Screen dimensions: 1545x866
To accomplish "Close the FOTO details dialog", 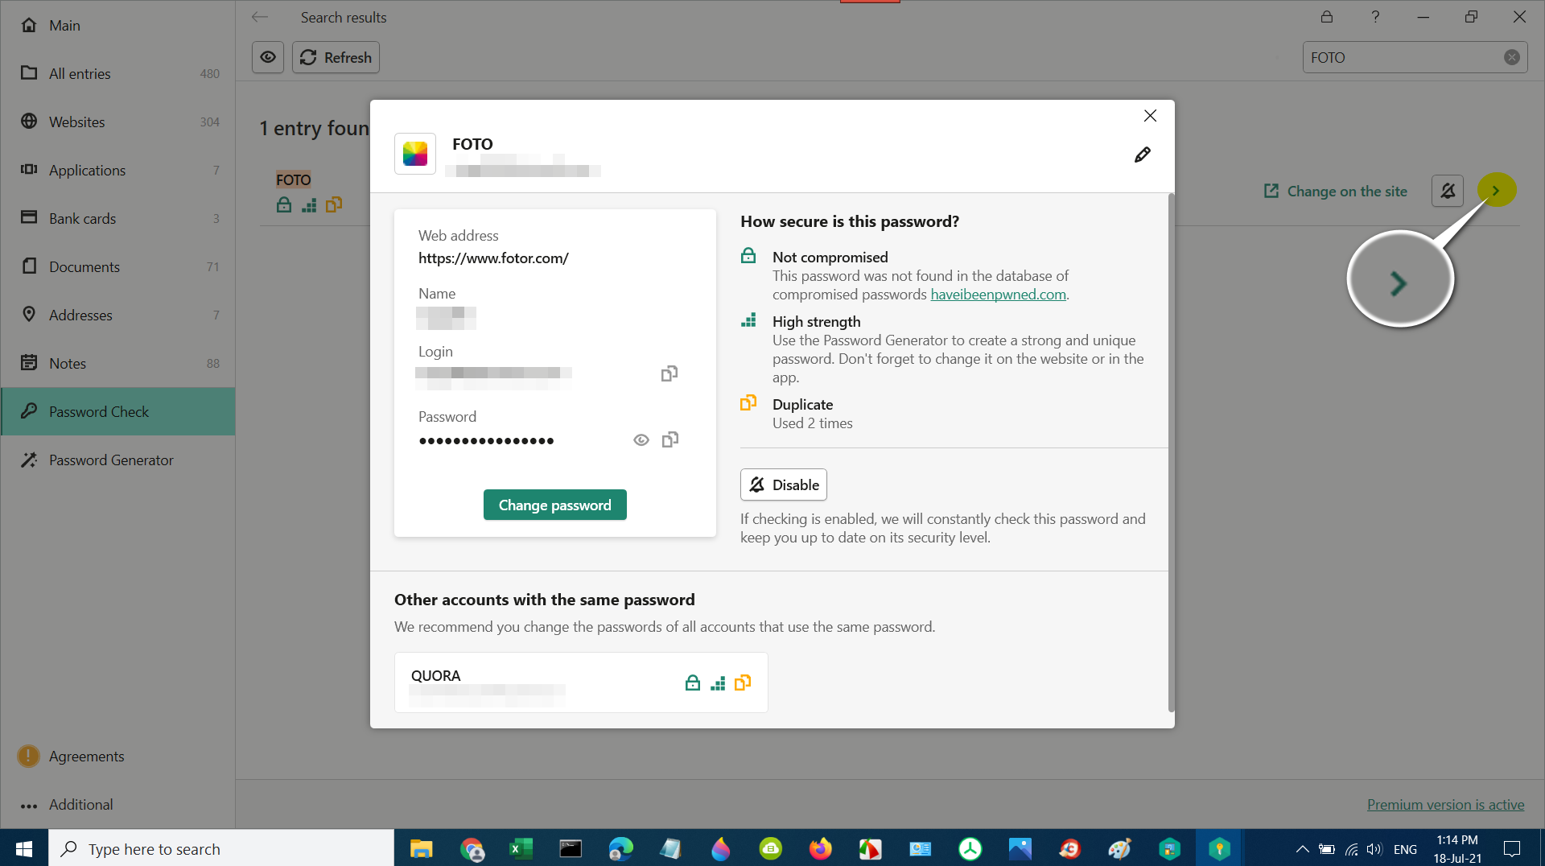I will coord(1150,116).
